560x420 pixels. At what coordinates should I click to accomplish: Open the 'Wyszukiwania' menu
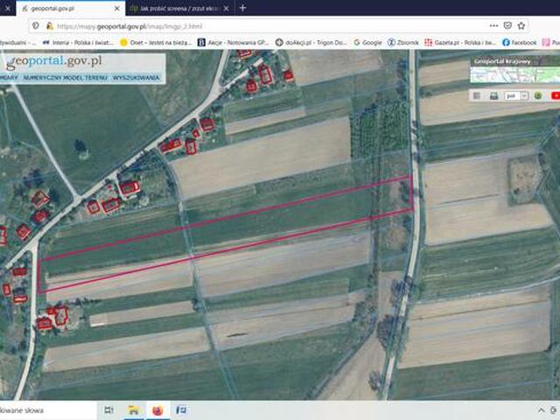[x=136, y=78]
